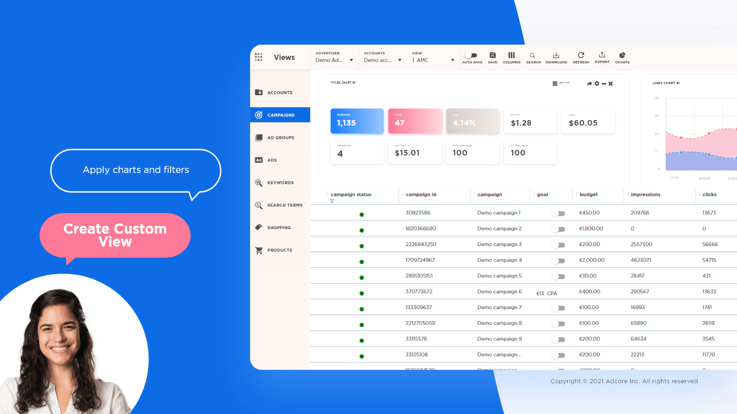The width and height of the screenshot is (737, 414).
Task: Toggle goal switch for Demo campaign 1
Action: click(559, 213)
